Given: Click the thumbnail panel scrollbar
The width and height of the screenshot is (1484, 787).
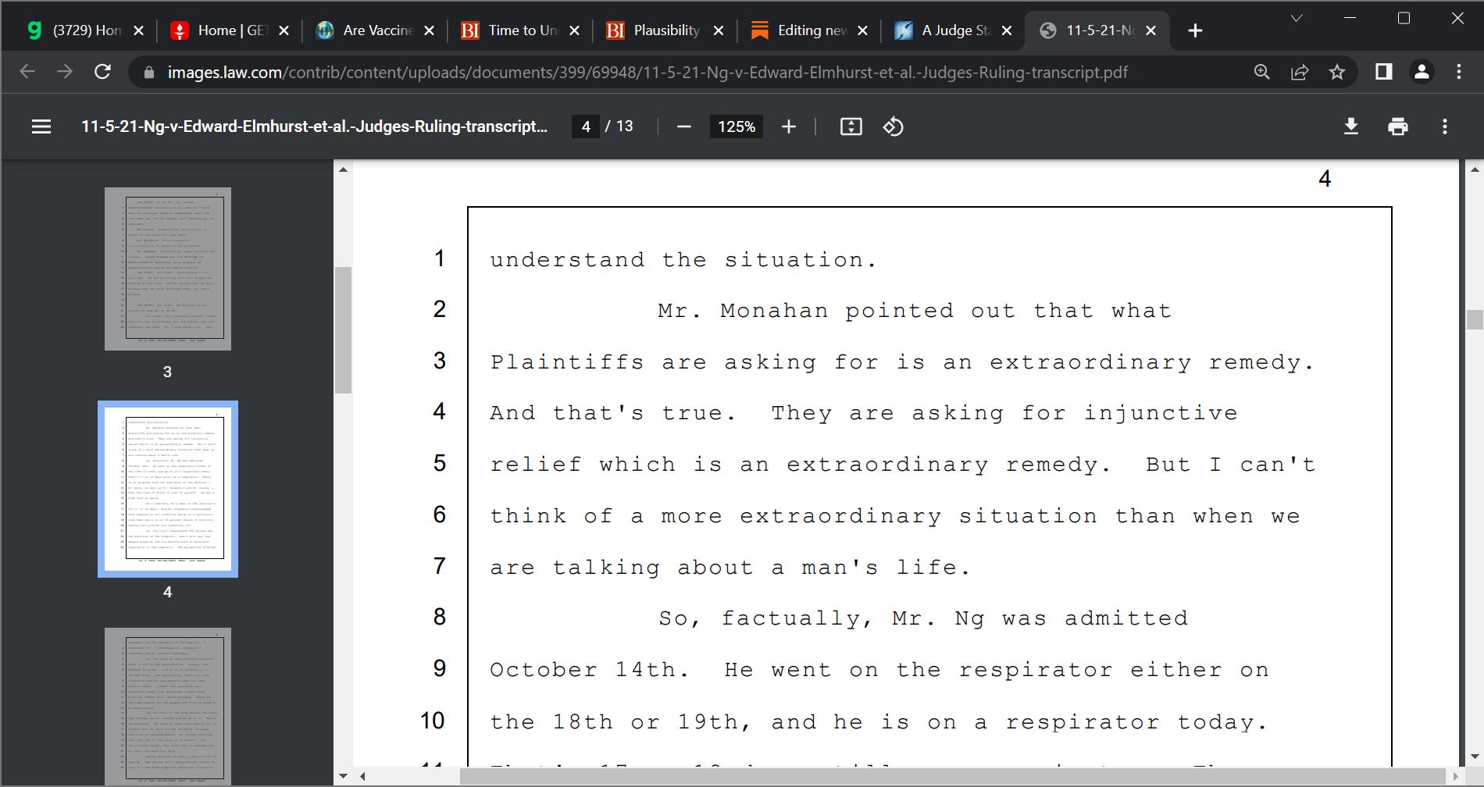Looking at the screenshot, I should tap(343, 329).
